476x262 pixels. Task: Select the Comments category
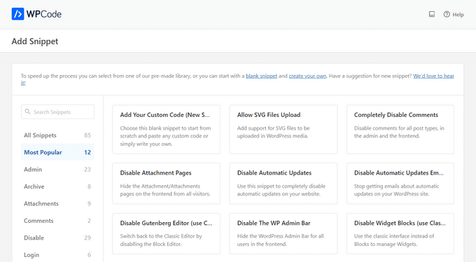[x=57, y=221]
